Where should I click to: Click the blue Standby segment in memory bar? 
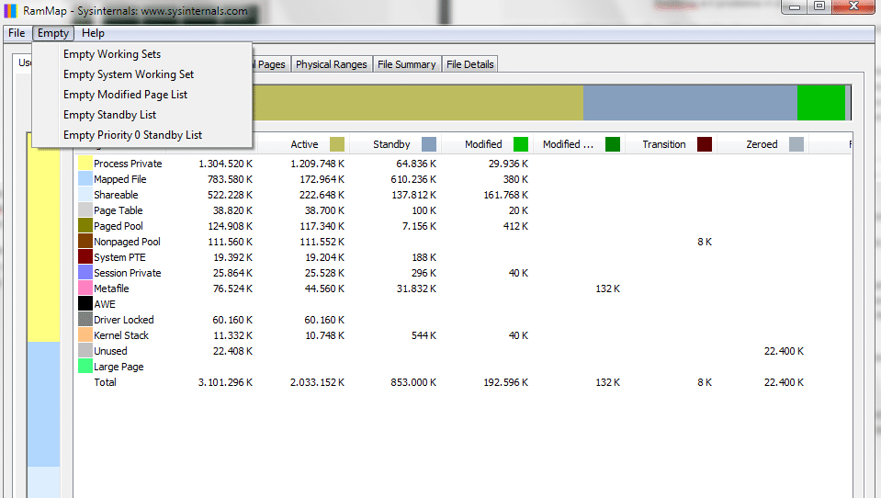pyautogui.click(x=690, y=103)
